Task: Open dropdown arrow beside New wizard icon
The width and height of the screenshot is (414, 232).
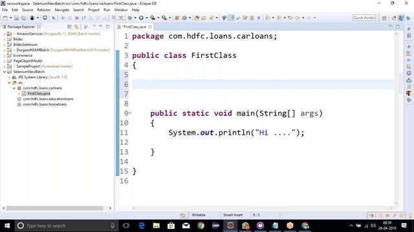Action: point(10,18)
